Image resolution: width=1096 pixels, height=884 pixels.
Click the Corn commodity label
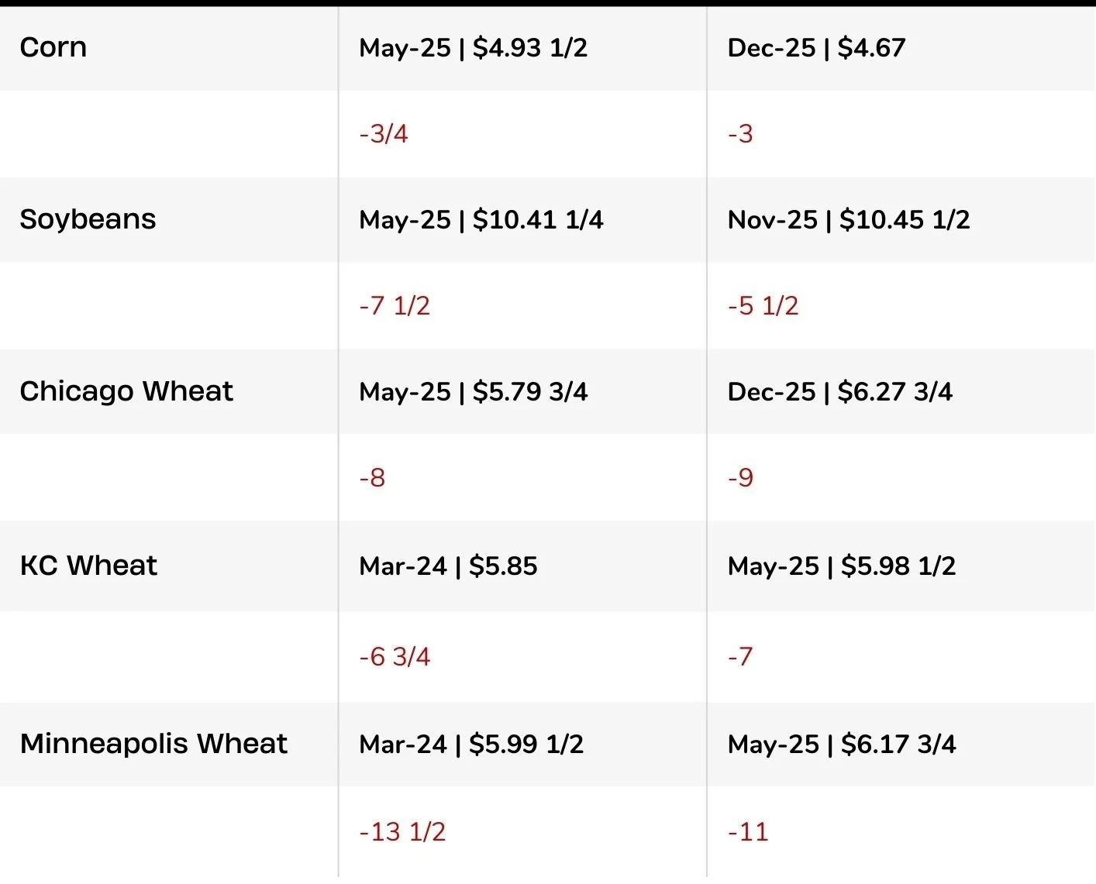point(53,47)
